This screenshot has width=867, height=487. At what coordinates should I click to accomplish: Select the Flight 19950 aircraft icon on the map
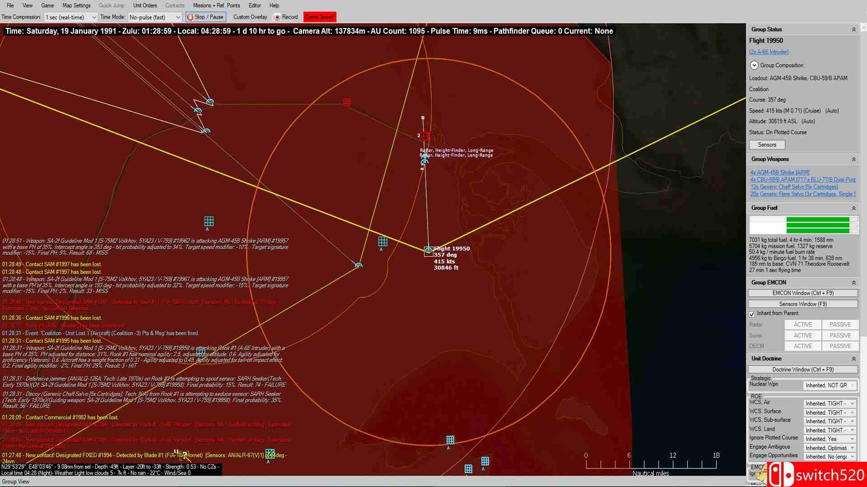428,250
